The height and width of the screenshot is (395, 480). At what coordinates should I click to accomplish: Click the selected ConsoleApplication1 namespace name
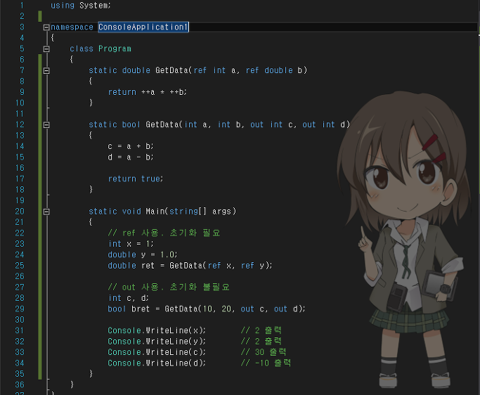click(143, 27)
